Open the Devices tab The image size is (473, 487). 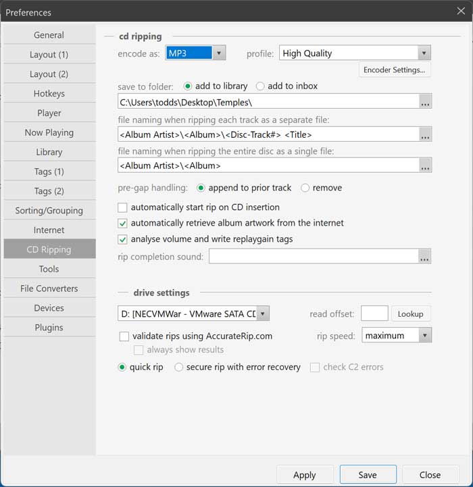[x=49, y=308]
